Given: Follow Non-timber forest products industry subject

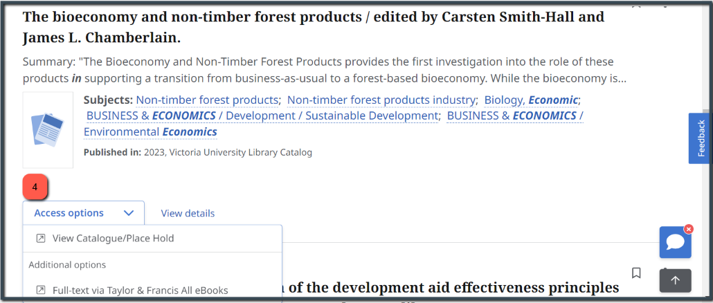Looking at the screenshot, I should tap(381, 100).
